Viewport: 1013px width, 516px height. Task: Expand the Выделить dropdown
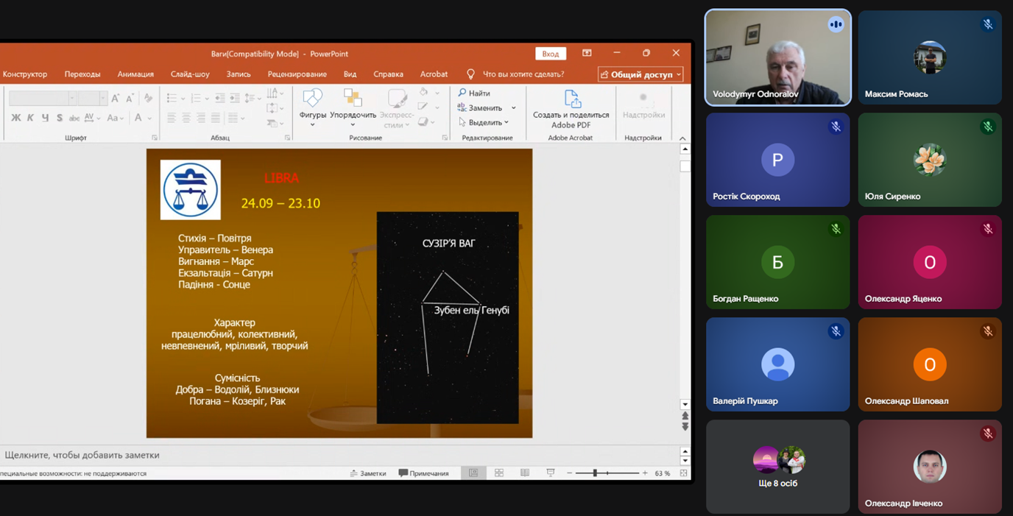click(x=506, y=123)
